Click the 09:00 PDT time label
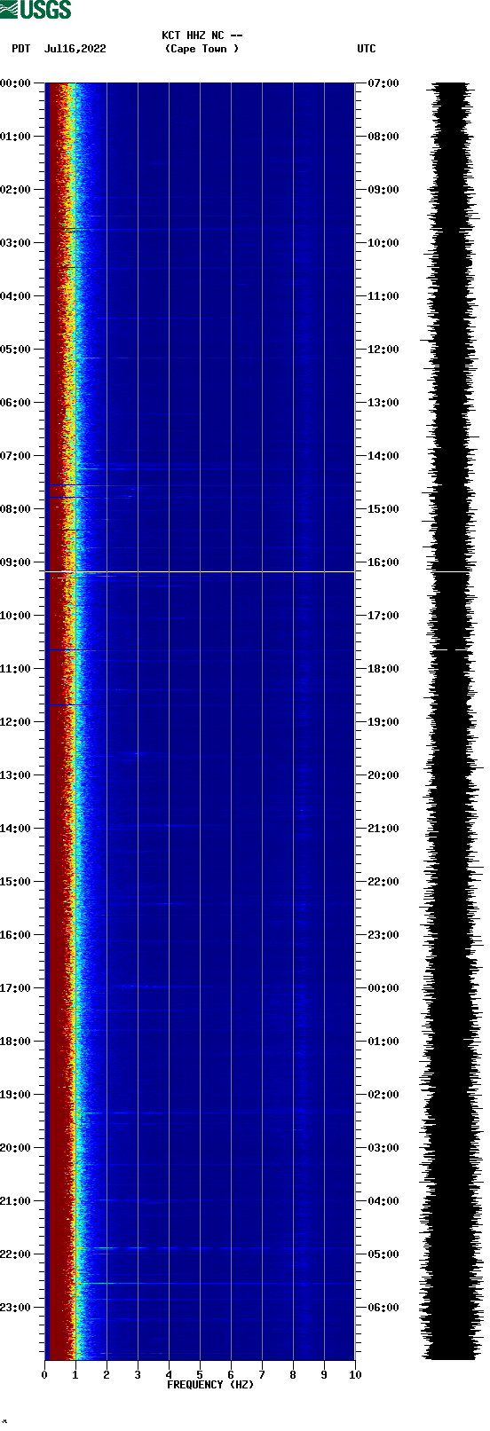490x1431 pixels. point(15,562)
